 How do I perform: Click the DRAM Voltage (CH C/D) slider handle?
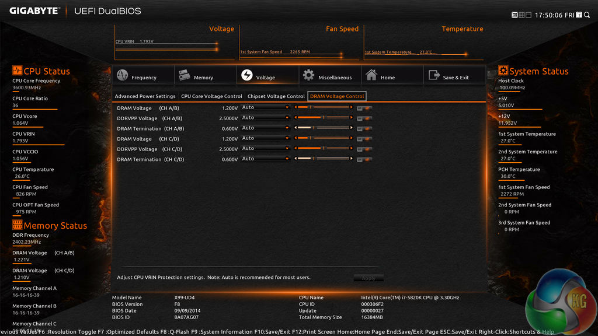pos(311,138)
